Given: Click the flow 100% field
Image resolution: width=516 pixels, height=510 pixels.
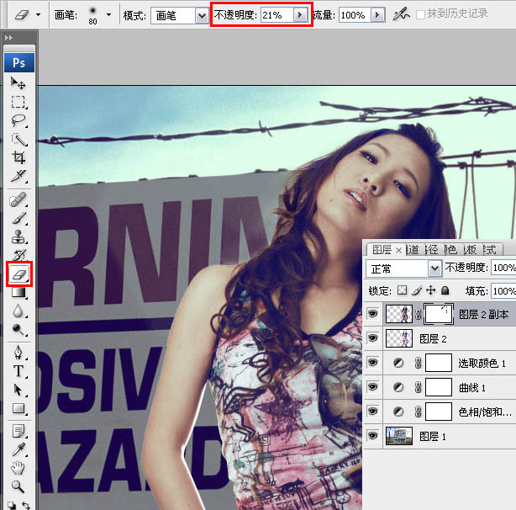Looking at the screenshot, I should (x=355, y=15).
